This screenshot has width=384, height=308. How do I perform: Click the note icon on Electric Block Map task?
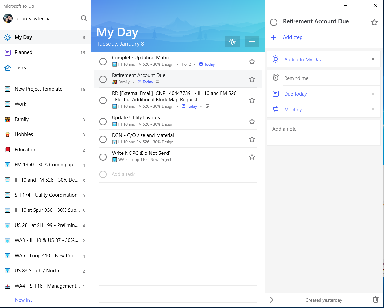(x=207, y=106)
